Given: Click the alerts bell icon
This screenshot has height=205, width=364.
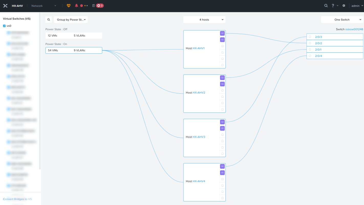Looking at the screenshot, I should 76,6.
